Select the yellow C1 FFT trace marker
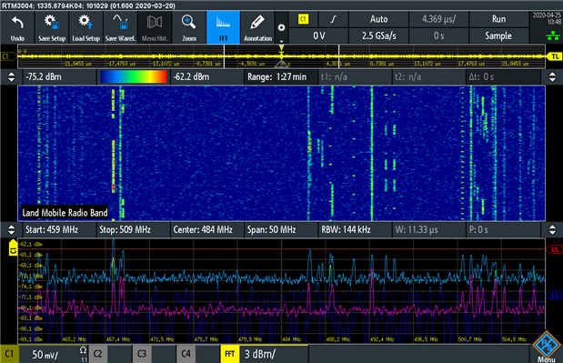This screenshot has width=563, height=363. tap(13, 247)
